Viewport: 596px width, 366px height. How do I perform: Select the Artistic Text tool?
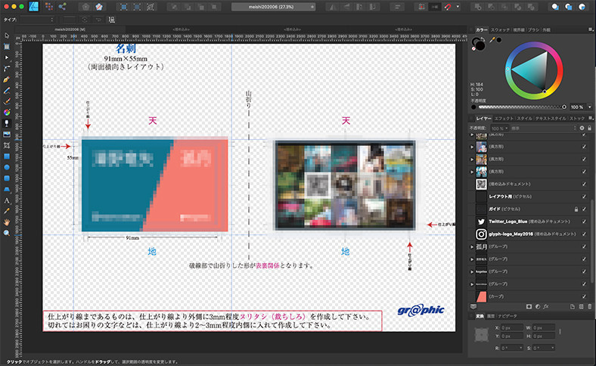[x=7, y=200]
